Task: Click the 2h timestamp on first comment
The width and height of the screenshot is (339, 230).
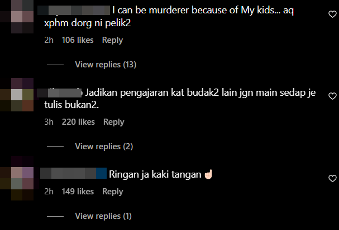Action: point(49,40)
